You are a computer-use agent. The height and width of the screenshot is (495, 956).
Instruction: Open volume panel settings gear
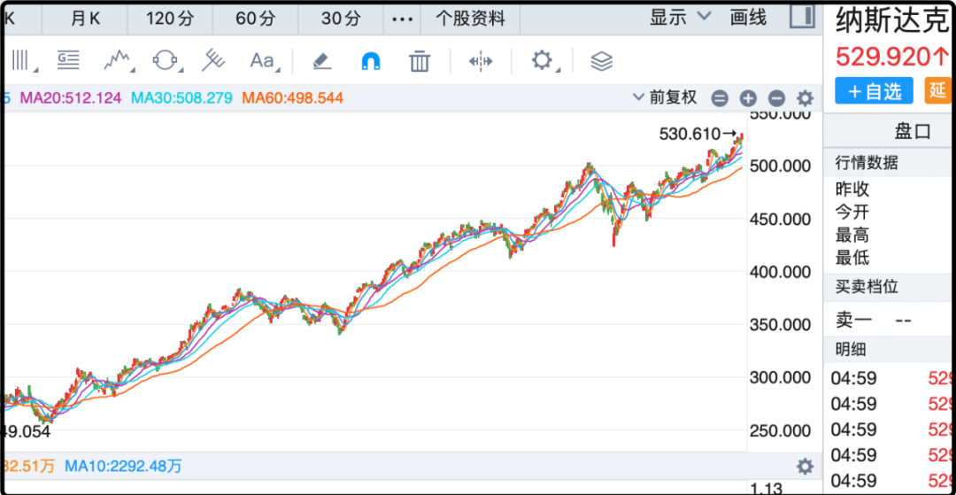click(804, 466)
